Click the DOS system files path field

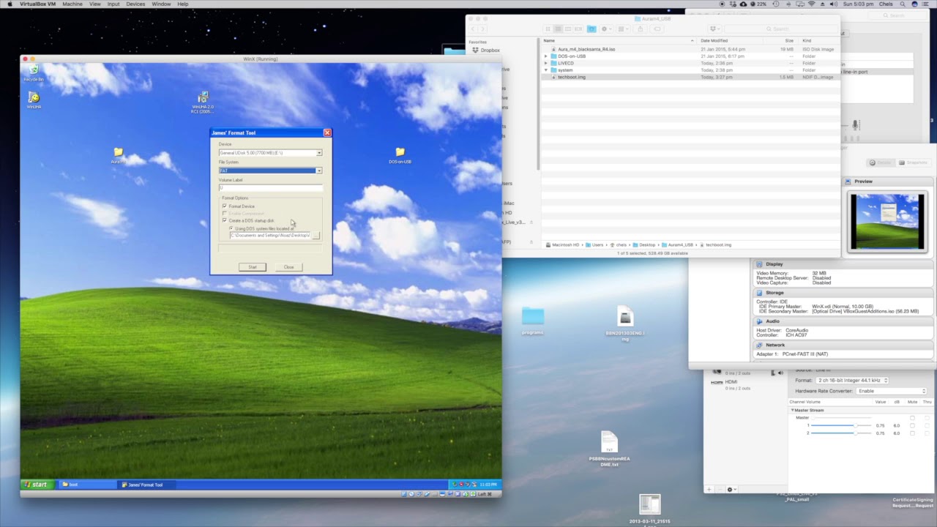(269, 236)
